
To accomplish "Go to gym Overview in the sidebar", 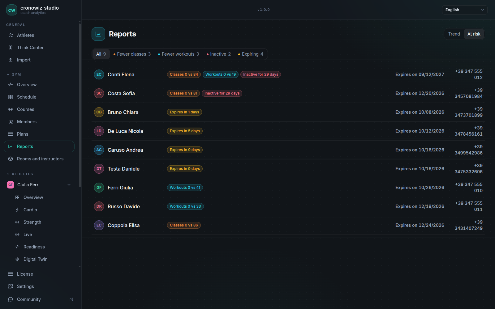I will [x=39, y=85].
